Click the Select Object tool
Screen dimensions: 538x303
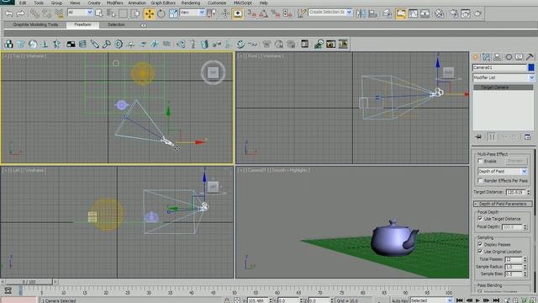coord(99,13)
